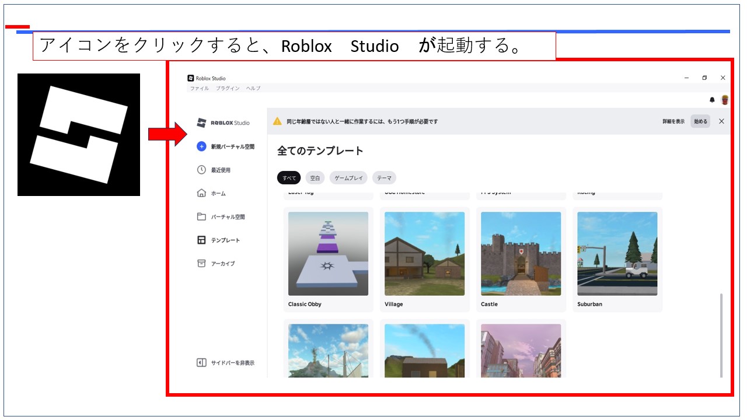Hide the sidebar with サイドバーを非表示
The height and width of the screenshot is (420, 747).
tap(226, 363)
